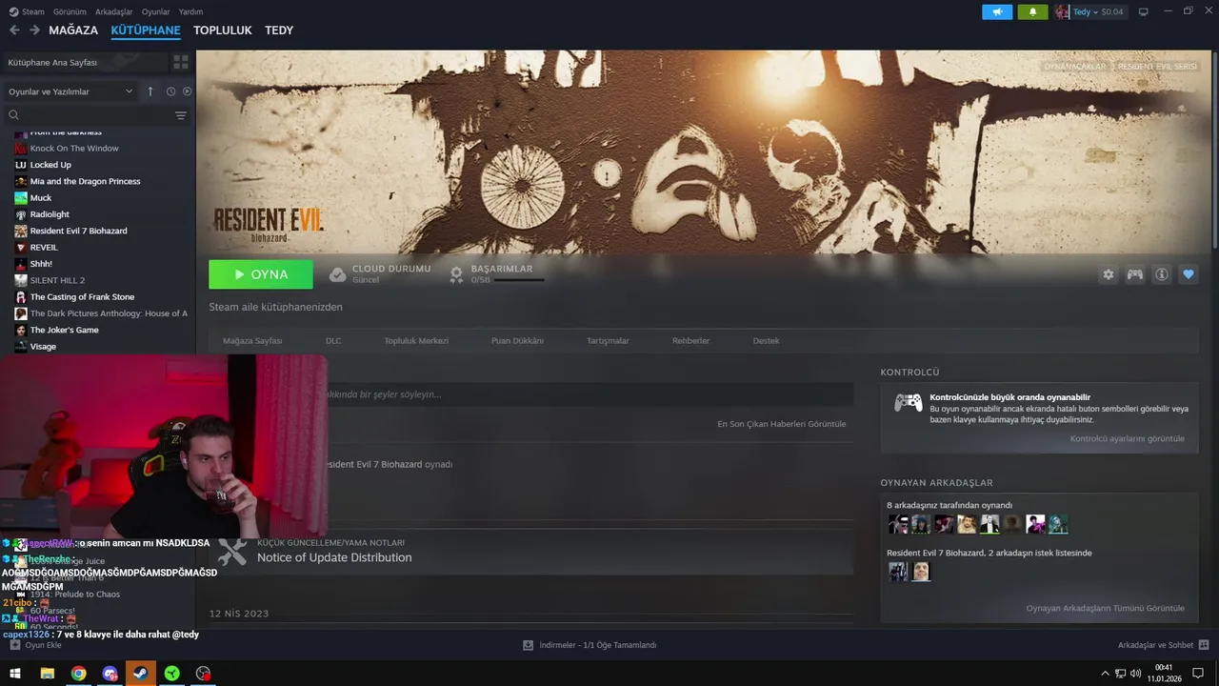Toggle ready-to-play filter icon
1219x686 pixels.
click(x=187, y=91)
